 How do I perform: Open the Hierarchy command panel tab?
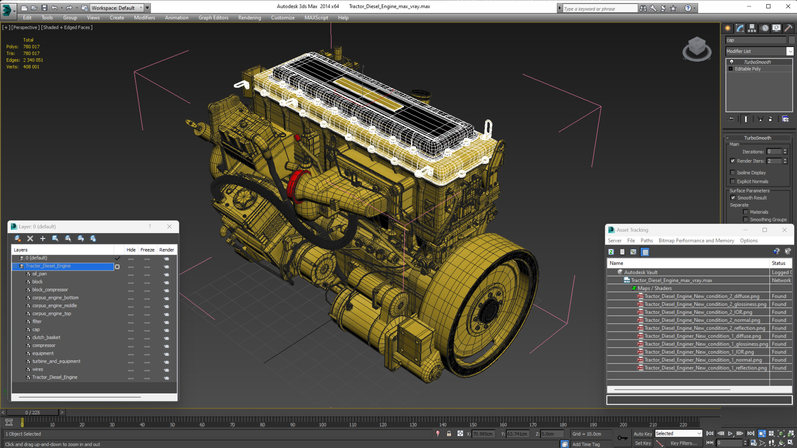coord(752,28)
